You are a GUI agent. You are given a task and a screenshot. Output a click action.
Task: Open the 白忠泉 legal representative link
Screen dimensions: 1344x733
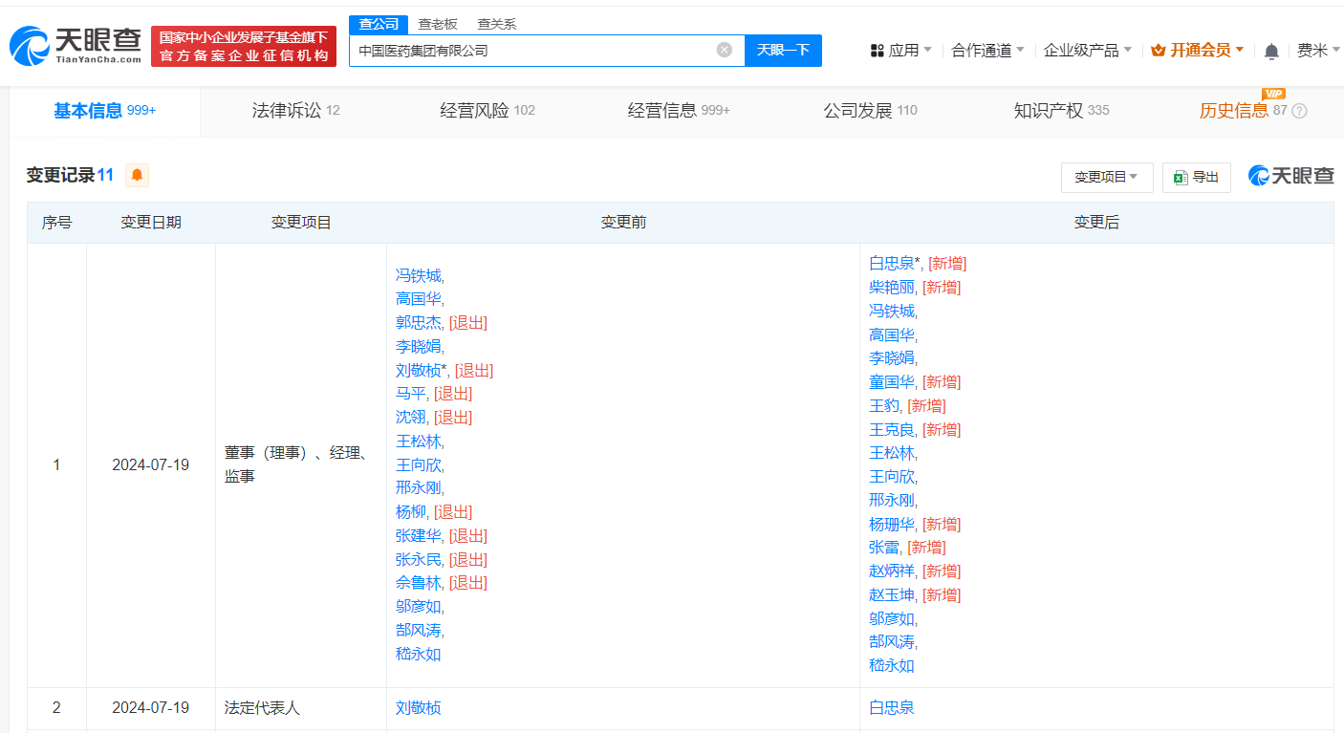coord(892,707)
